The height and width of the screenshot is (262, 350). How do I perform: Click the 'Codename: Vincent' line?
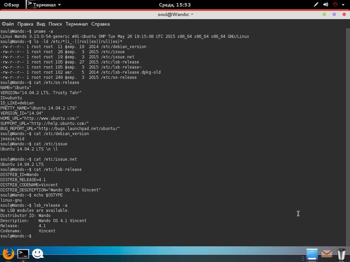point(28,231)
